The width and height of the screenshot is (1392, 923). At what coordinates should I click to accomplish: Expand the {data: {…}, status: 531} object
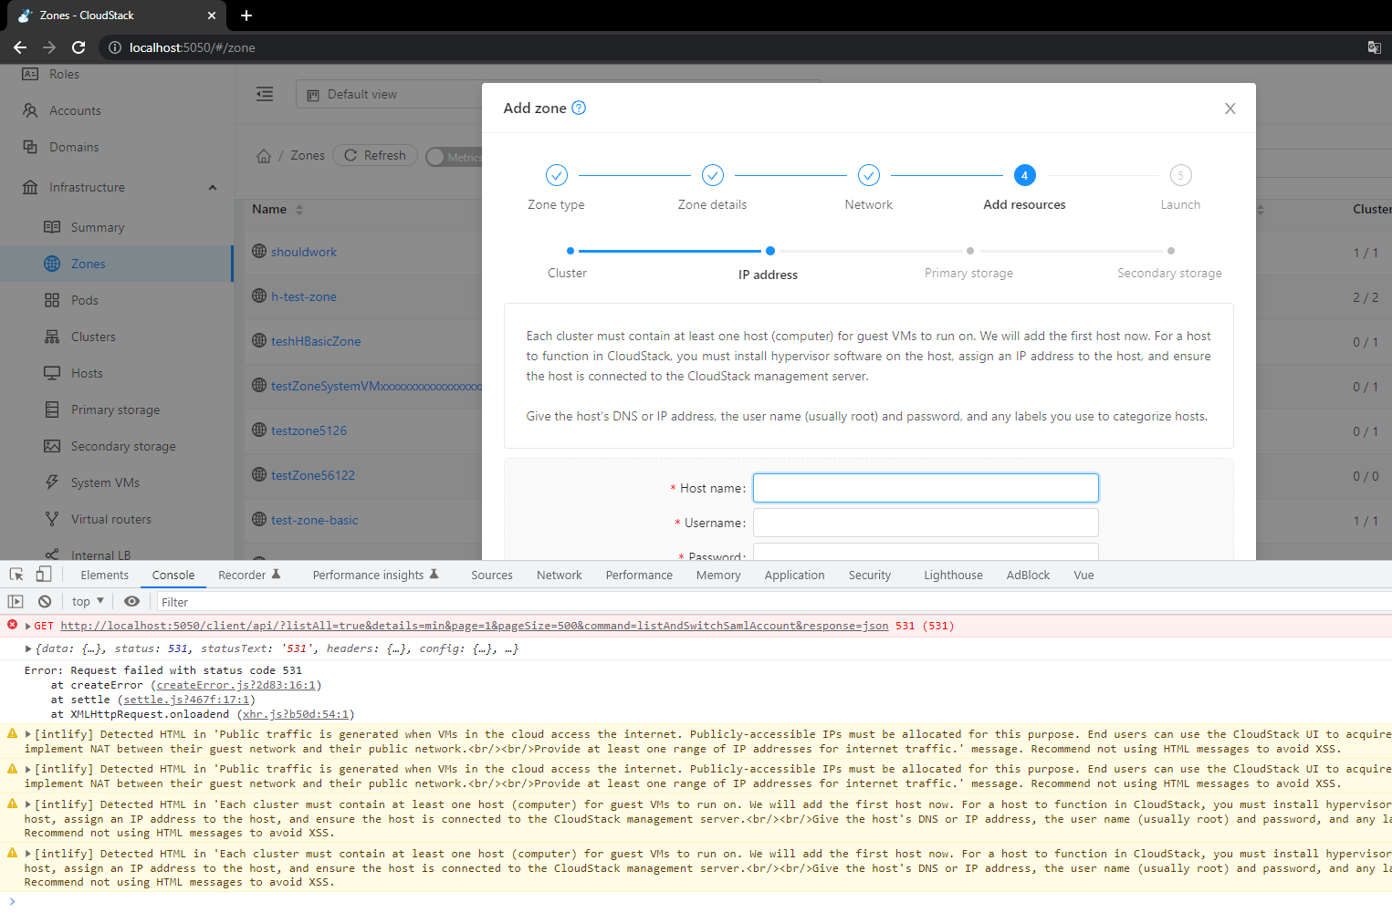(28, 648)
